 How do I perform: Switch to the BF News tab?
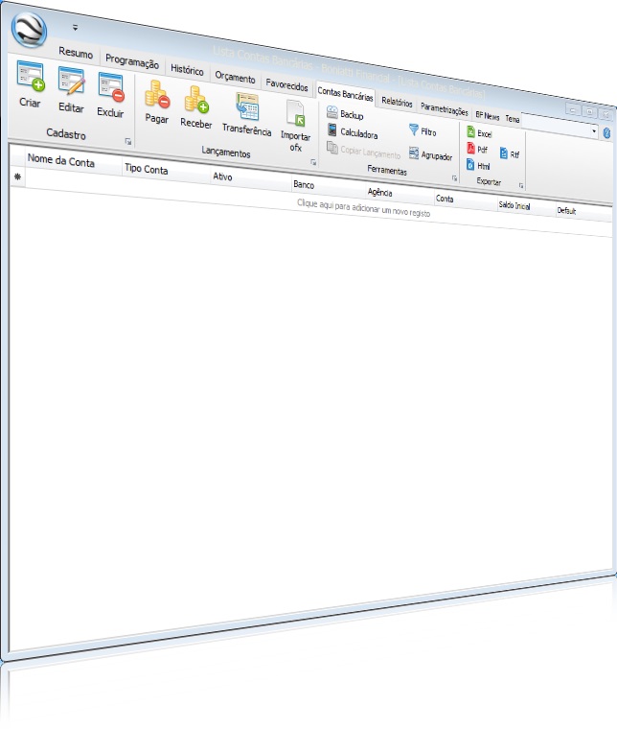pyautogui.click(x=488, y=115)
